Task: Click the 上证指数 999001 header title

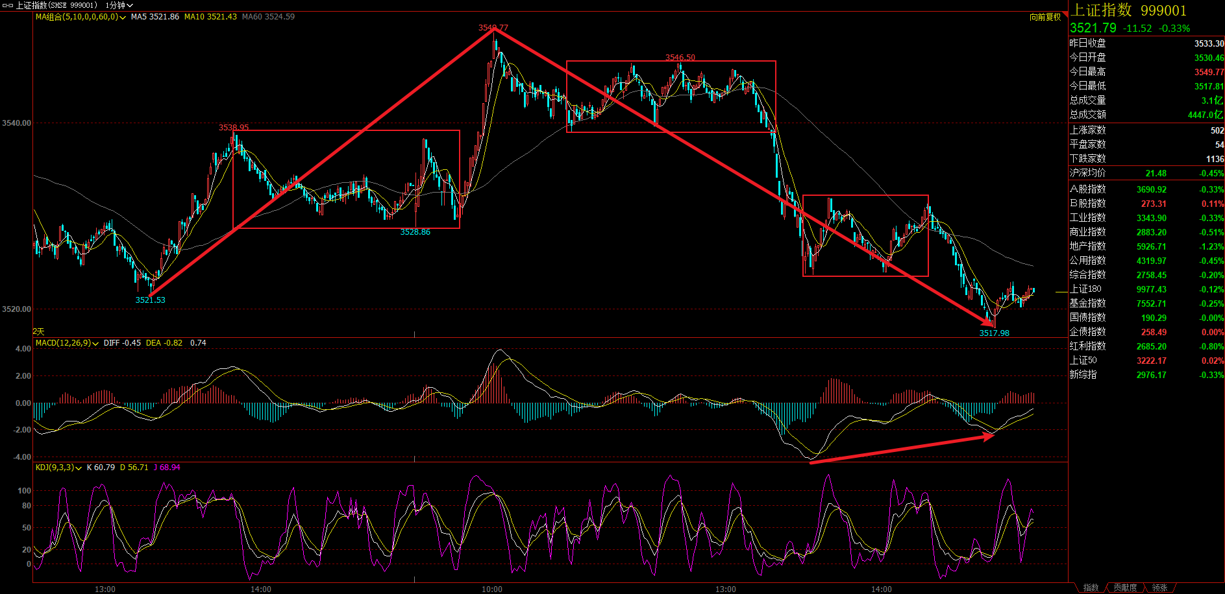Action: pyautogui.click(x=1128, y=10)
